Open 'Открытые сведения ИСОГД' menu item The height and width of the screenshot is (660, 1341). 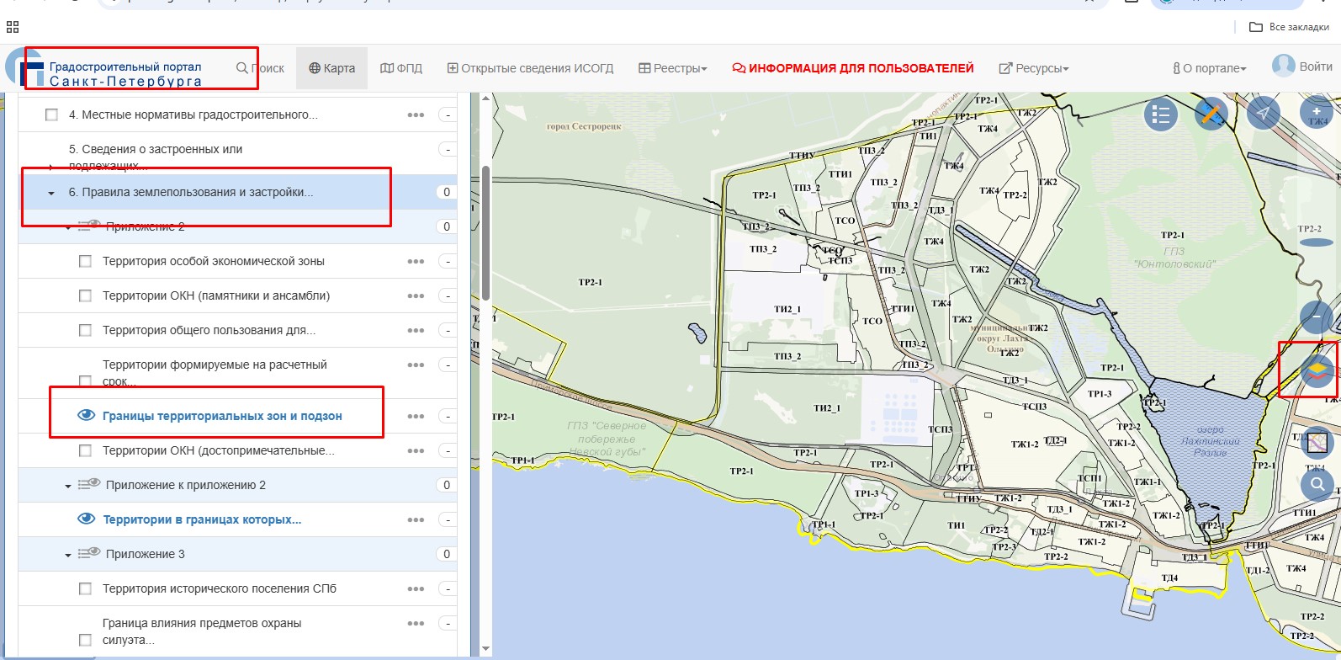click(x=530, y=68)
